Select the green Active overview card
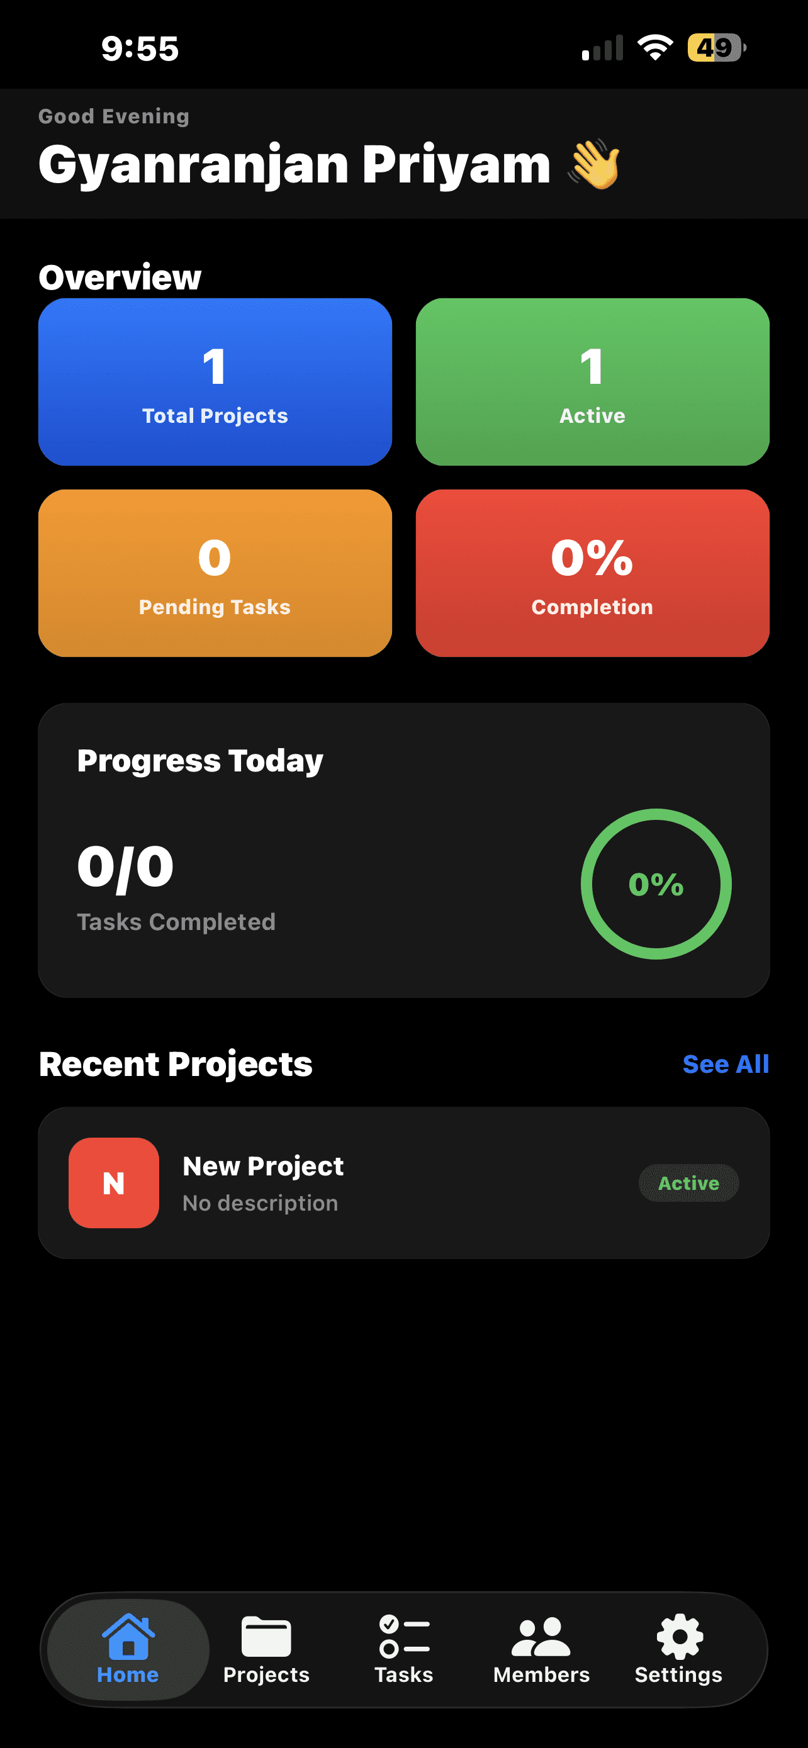This screenshot has width=808, height=1748. tap(592, 382)
